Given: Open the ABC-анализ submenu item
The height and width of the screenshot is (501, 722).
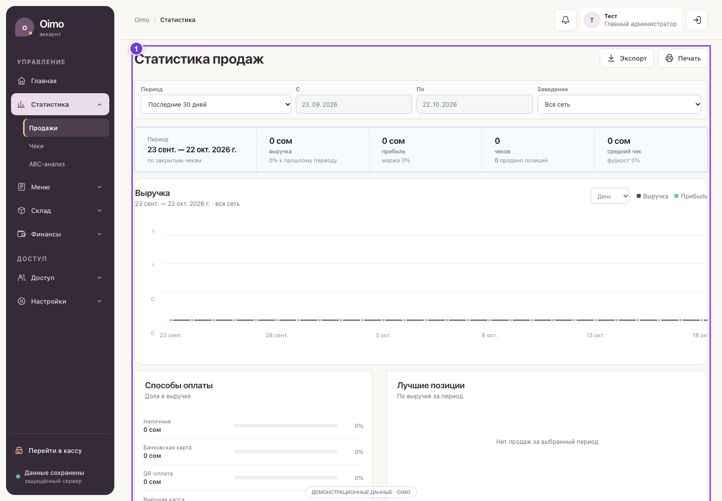Looking at the screenshot, I should pyautogui.click(x=66, y=164).
